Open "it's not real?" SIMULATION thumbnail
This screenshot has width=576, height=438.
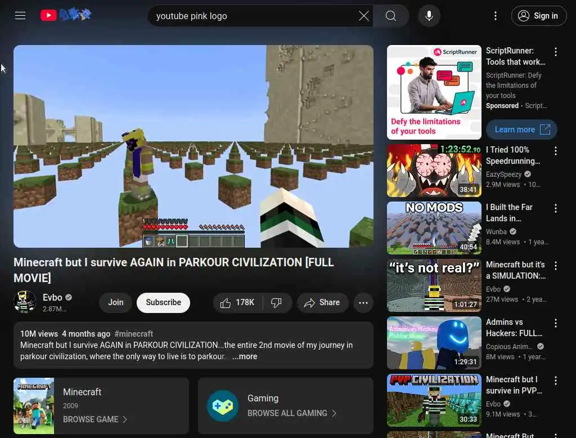(434, 285)
